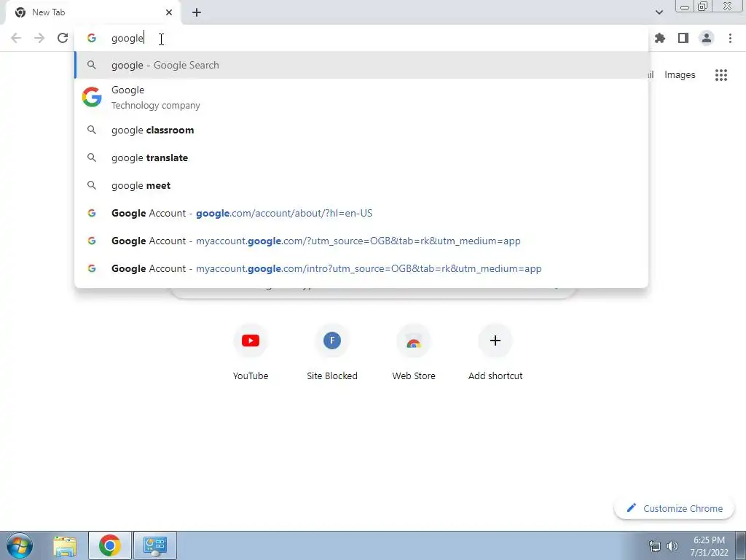Screen dimensions: 746x560
Task: Open google.com/account/about suggestion
Action: 361,213
